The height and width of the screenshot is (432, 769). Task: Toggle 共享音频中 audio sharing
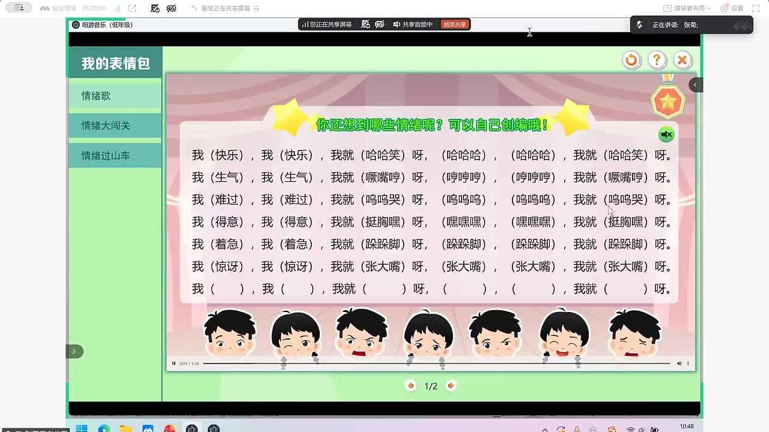[x=413, y=25]
